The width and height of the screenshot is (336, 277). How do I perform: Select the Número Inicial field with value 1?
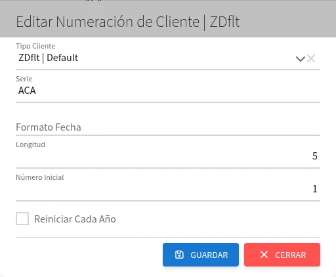click(x=168, y=188)
